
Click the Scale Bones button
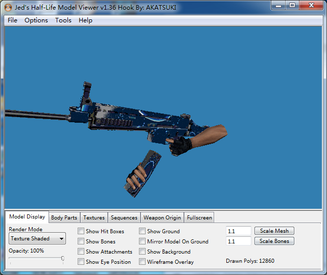point(274,241)
